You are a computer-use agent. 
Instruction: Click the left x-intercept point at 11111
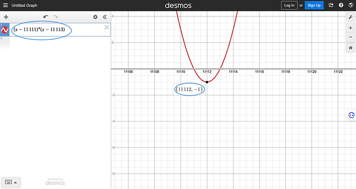click(x=194, y=69)
